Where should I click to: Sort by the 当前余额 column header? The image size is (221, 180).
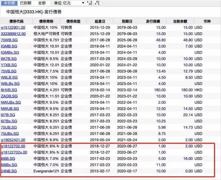pyautogui.click(x=180, y=21)
